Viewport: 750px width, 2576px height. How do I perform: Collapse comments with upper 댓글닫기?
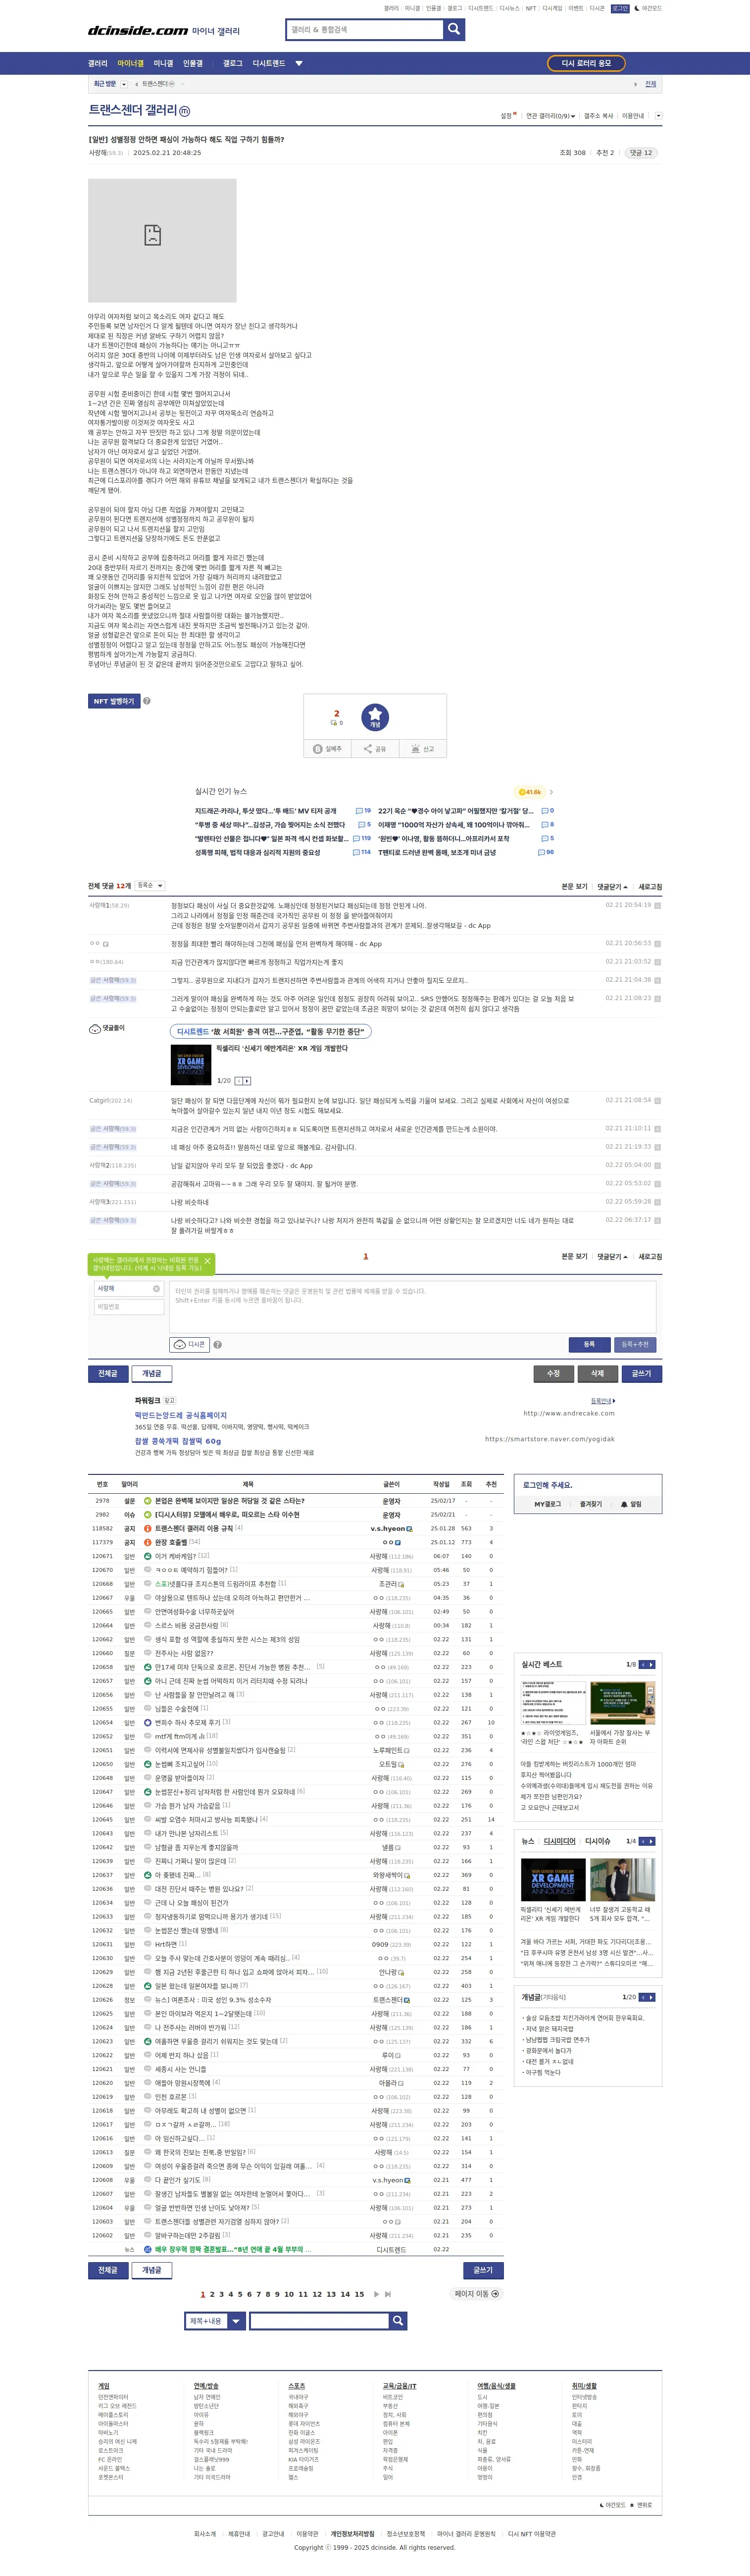click(x=612, y=887)
